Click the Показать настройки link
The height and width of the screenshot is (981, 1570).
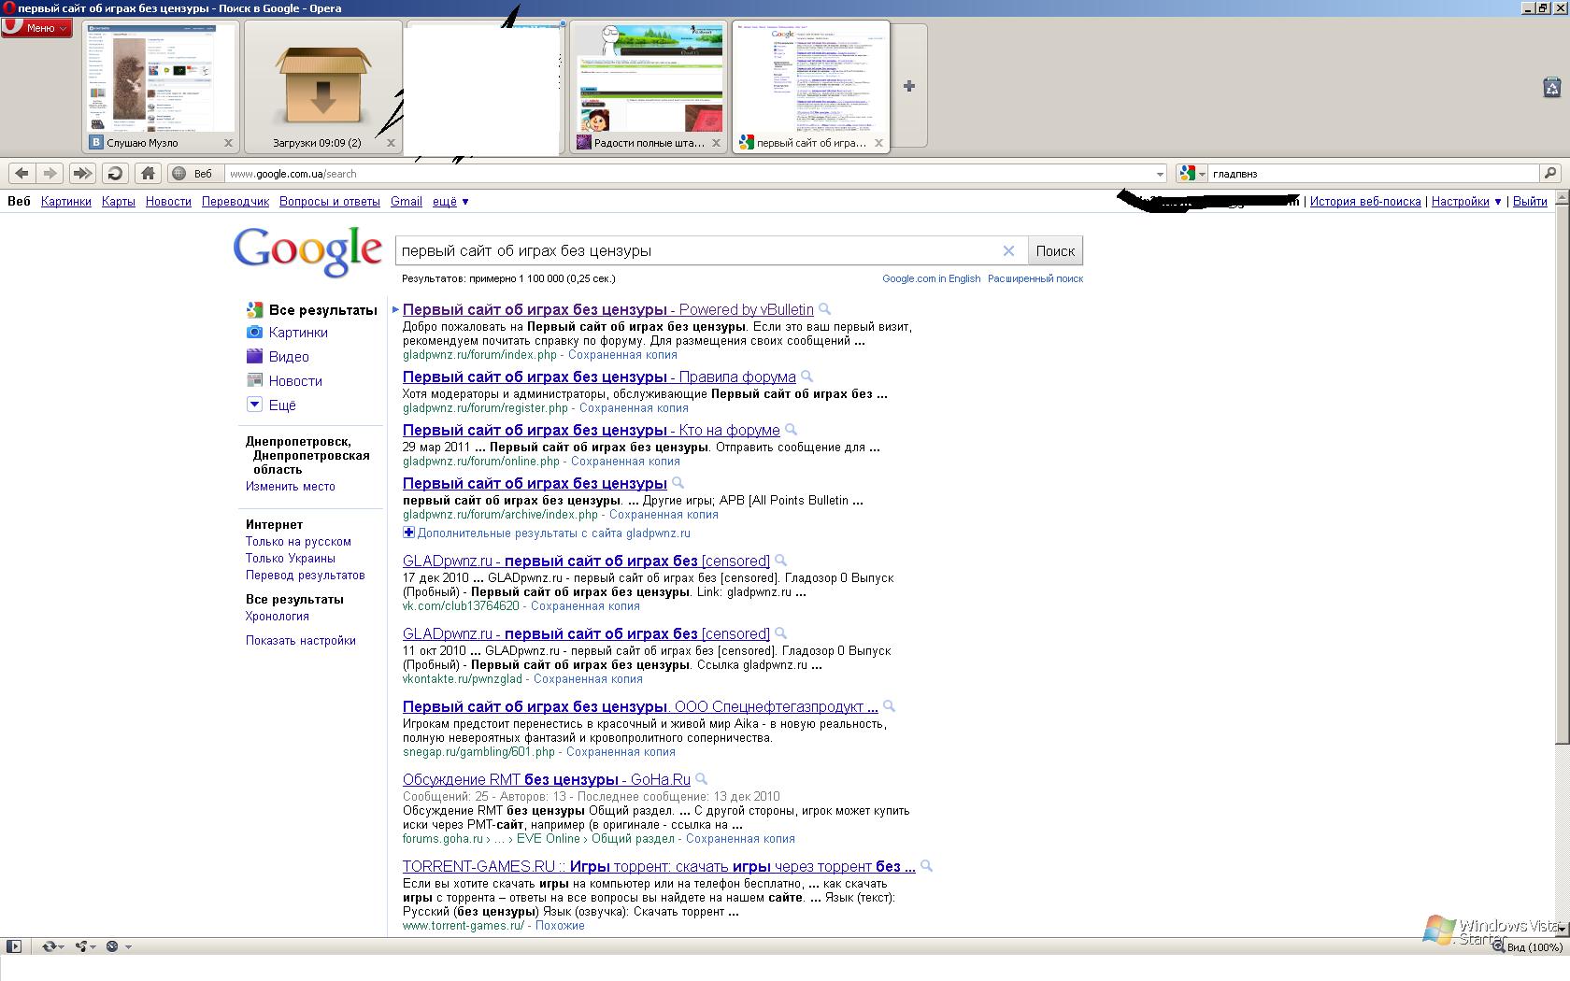point(301,640)
